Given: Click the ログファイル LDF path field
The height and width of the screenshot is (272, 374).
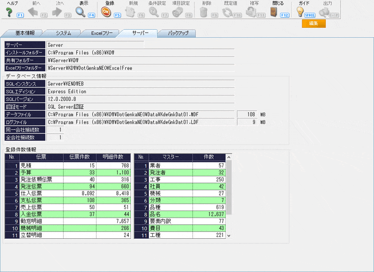Looking at the screenshot, I should tap(141, 122).
